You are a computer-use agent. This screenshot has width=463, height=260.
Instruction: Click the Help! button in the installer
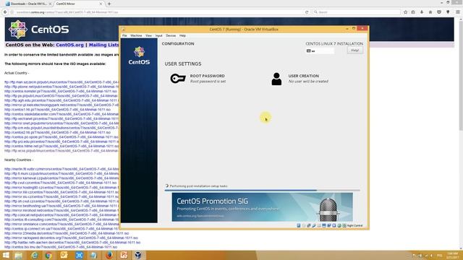(355, 51)
